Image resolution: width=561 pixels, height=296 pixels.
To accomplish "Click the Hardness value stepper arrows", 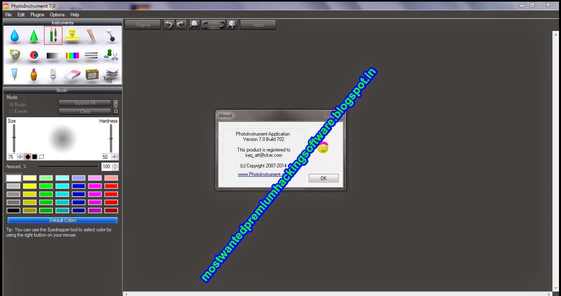I will pyautogui.click(x=115, y=157).
